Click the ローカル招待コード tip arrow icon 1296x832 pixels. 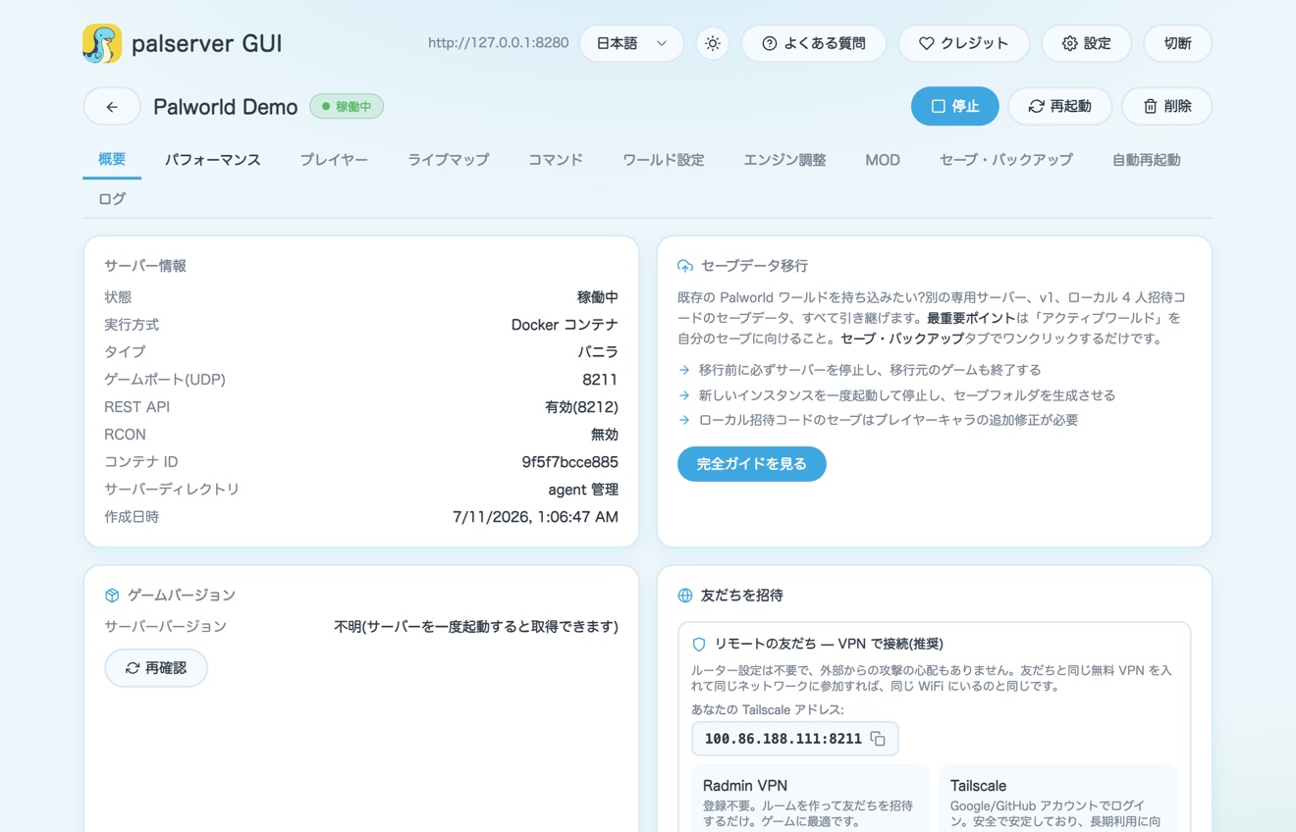pyautogui.click(x=684, y=420)
